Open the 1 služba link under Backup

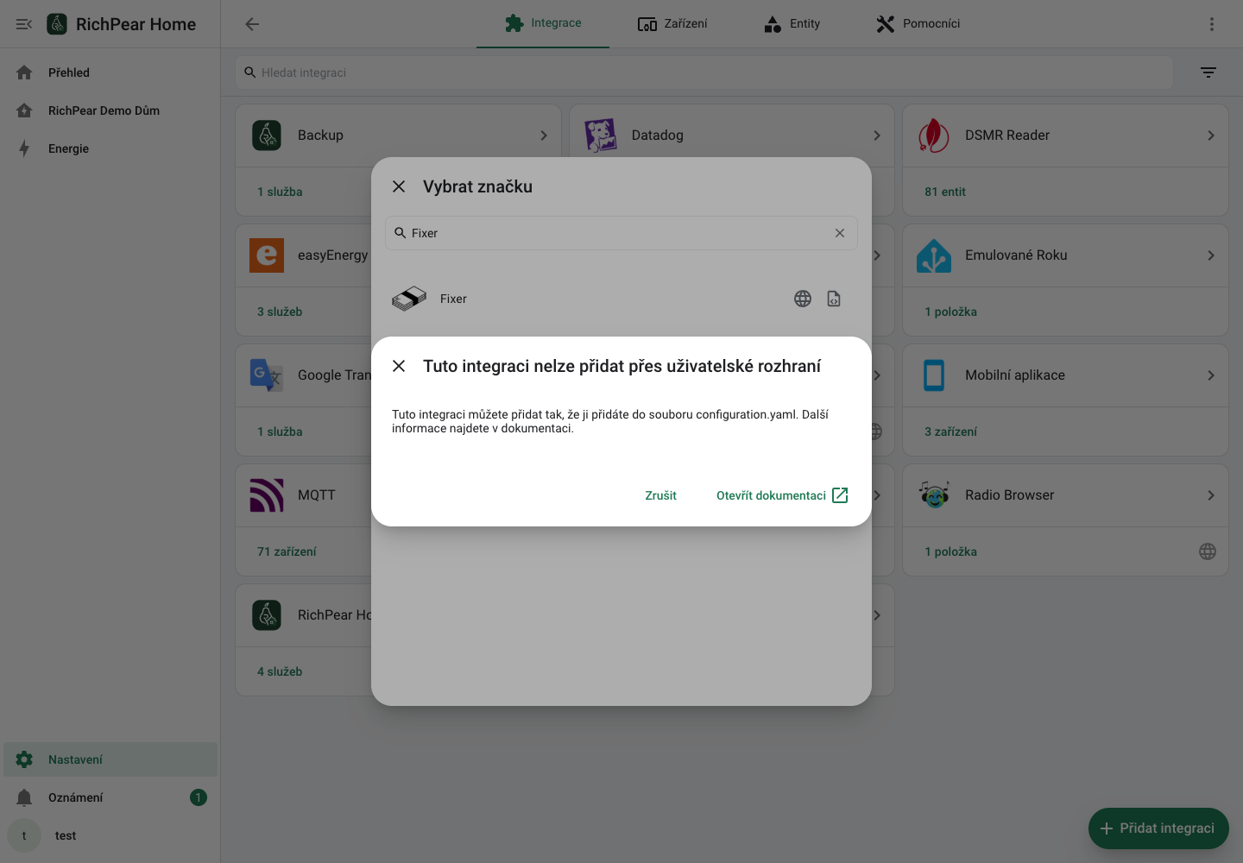tap(280, 192)
